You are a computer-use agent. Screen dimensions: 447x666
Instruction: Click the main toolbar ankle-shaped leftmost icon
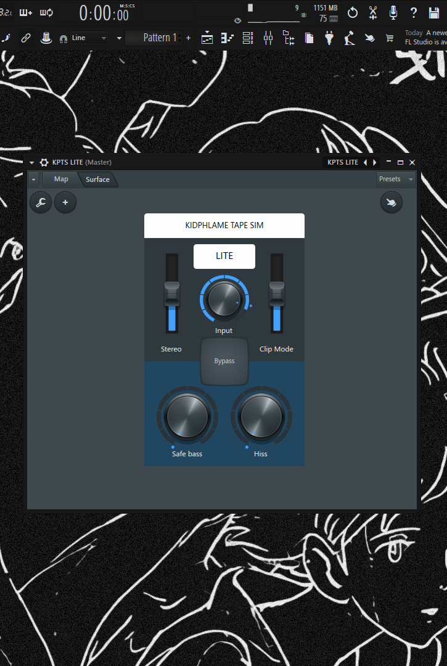6,38
